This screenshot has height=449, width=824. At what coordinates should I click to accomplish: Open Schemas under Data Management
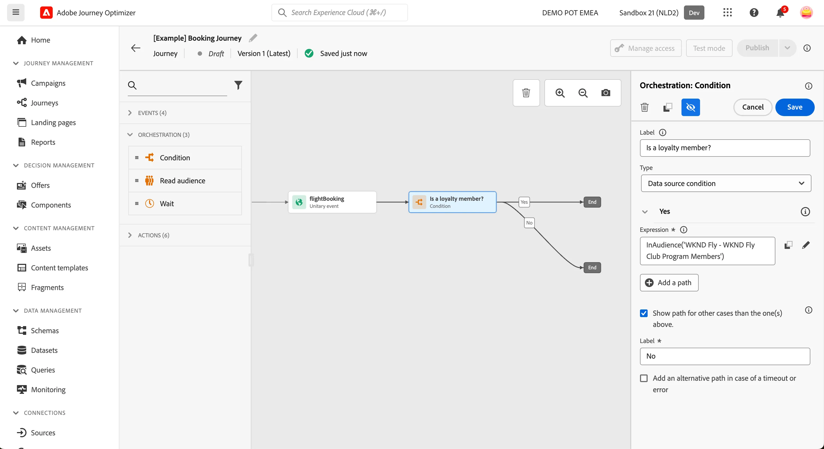(45, 330)
